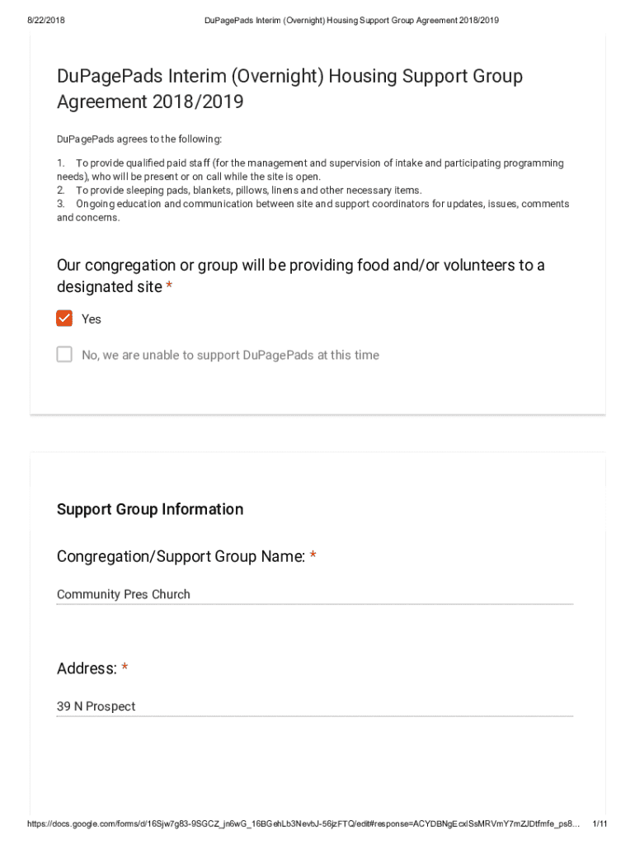Click the red asterisk beside 'Address:'
The image size is (635, 845).
[x=125, y=668]
